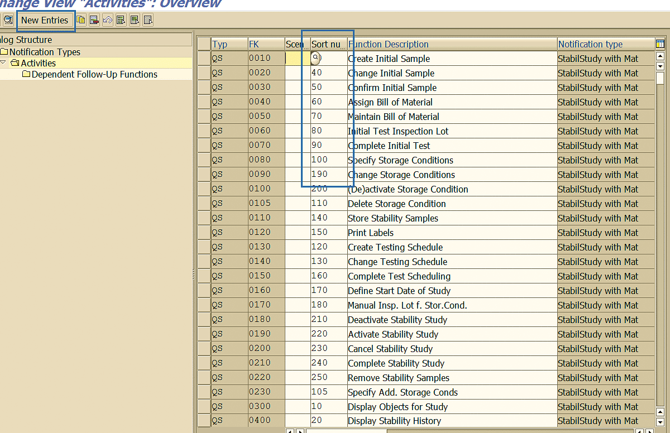Image resolution: width=670 pixels, height=433 pixels.
Task: Click notification type cell in row 0230
Action: [x=606, y=392]
